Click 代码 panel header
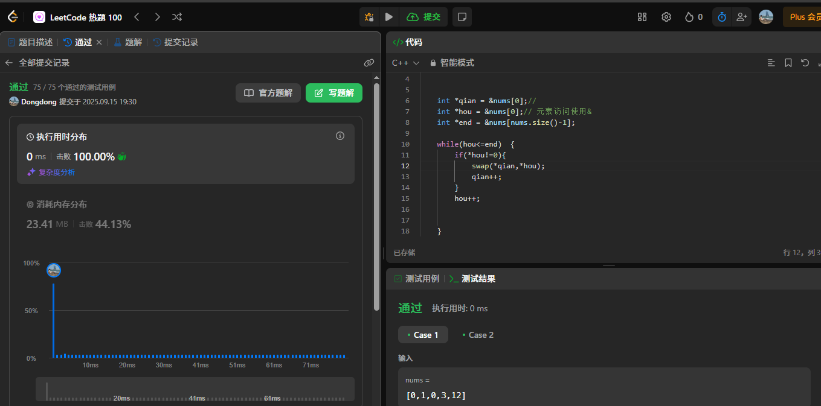 [x=408, y=42]
